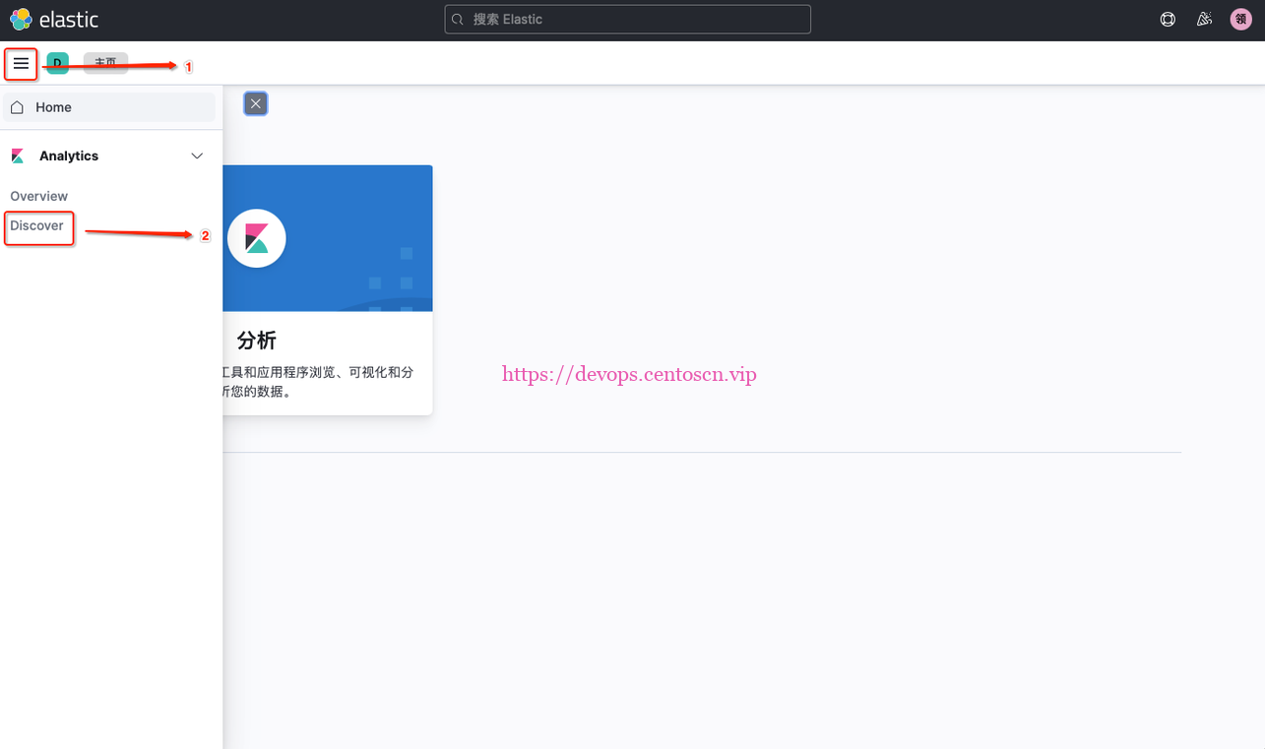
Task: Click the news announcements icon
Action: coord(1203,19)
